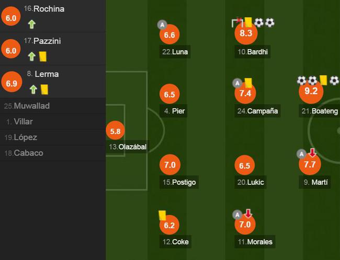
Task: Open 15.Postigo player label
Action: 179,182
